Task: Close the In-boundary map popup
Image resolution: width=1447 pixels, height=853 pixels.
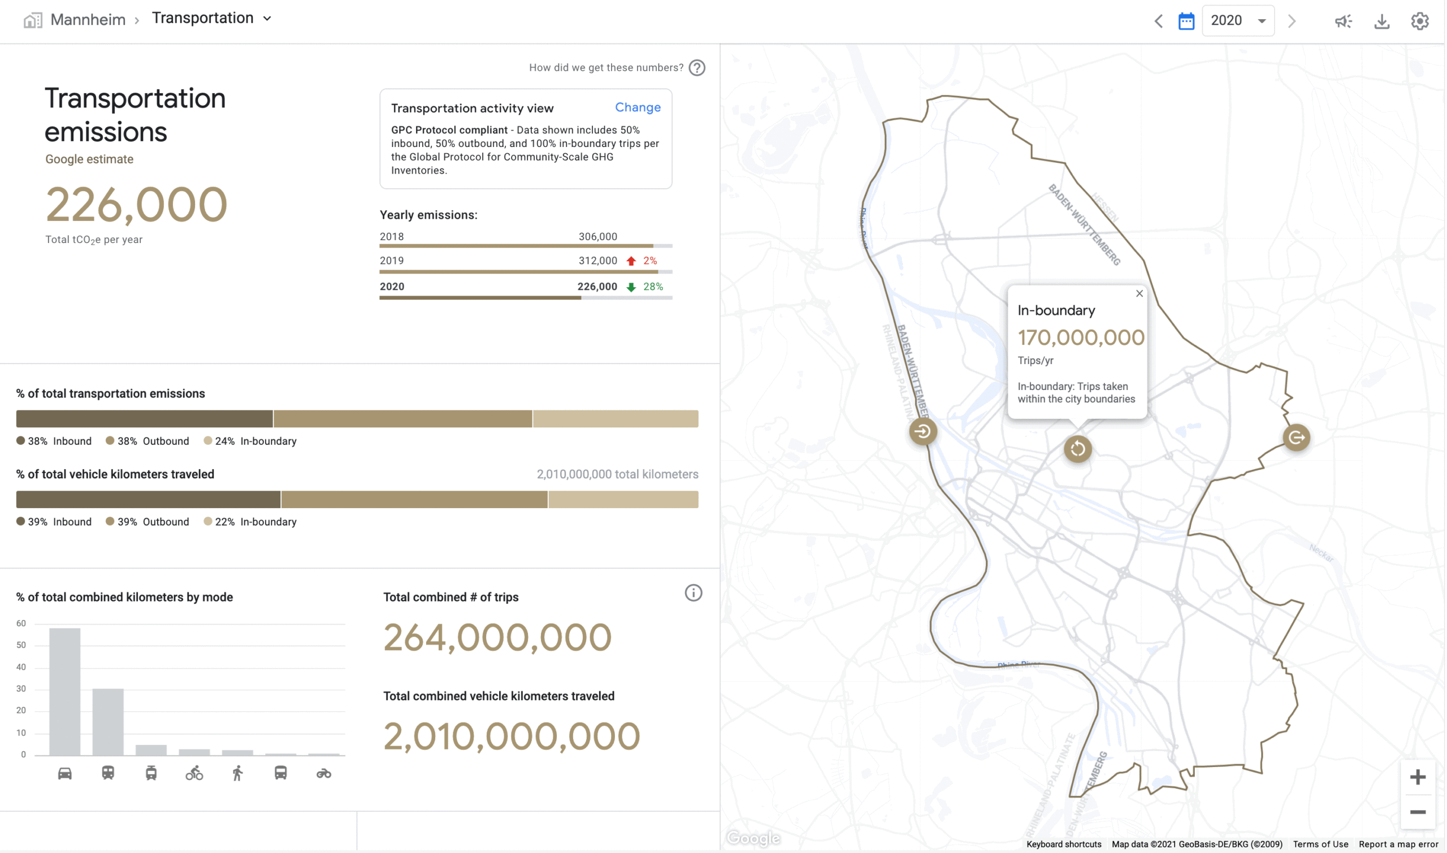Action: [1139, 293]
